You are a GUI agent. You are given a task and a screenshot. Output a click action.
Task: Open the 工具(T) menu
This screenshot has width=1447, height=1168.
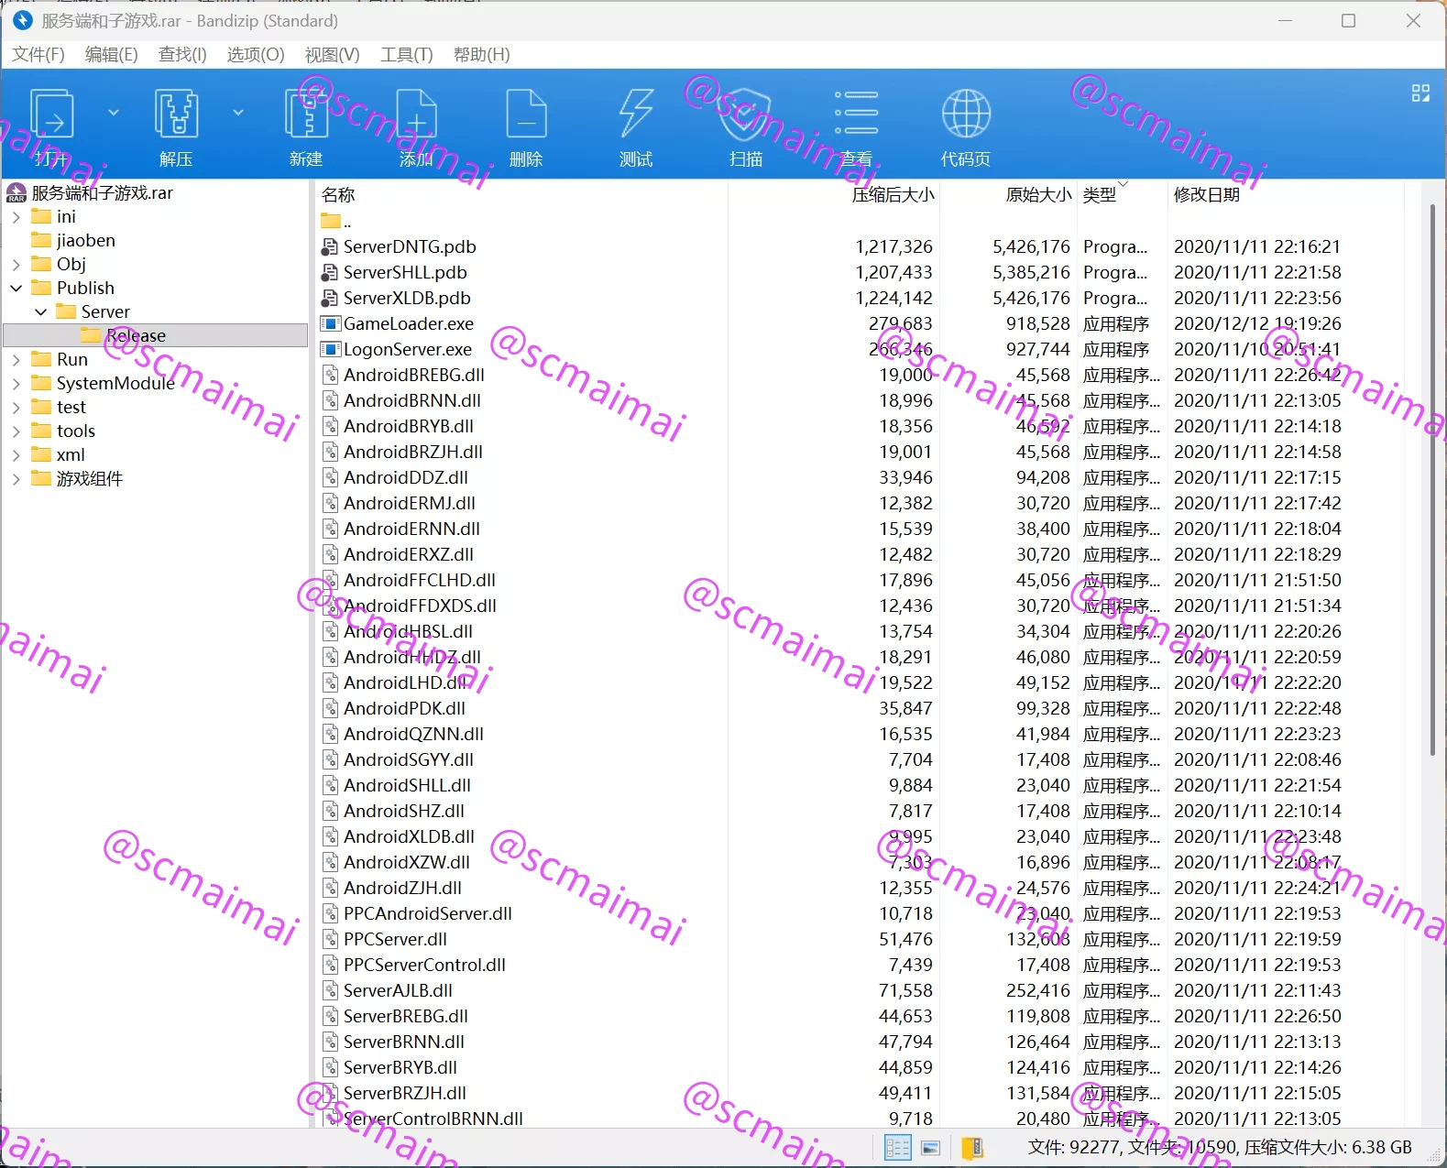406,54
